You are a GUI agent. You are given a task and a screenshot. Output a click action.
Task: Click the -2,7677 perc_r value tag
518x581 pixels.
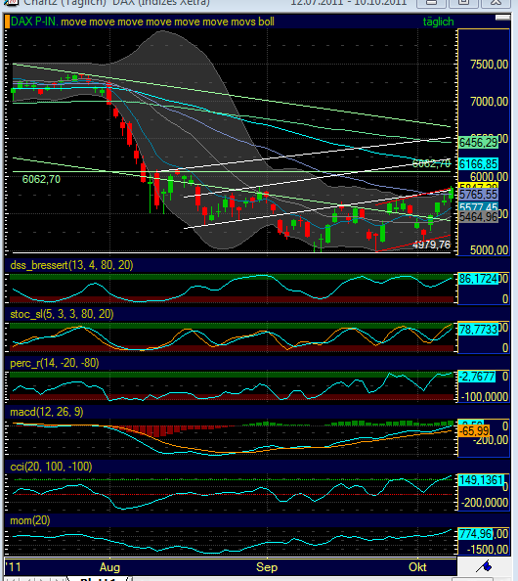point(477,377)
